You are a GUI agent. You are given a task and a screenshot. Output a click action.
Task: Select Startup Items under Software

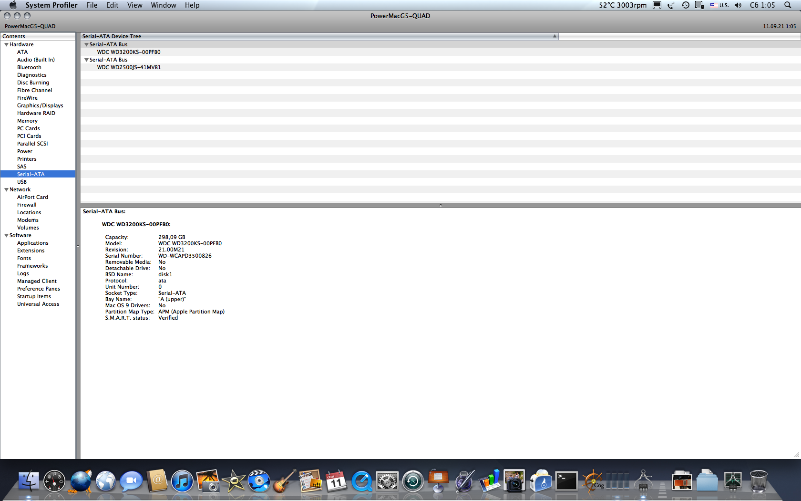click(x=34, y=296)
